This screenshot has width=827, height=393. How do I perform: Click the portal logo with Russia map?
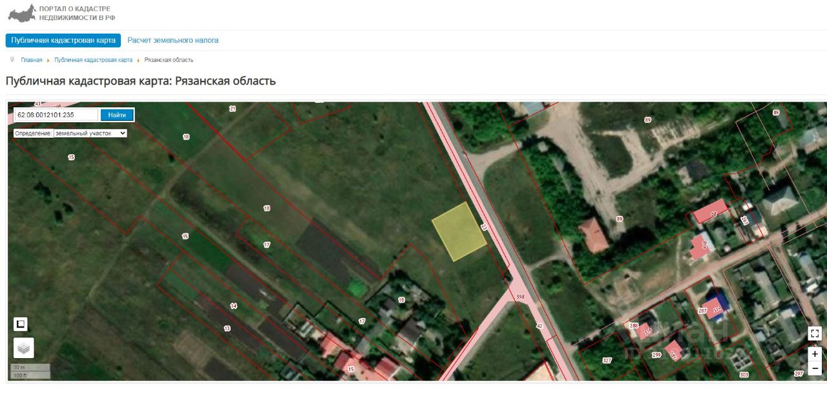click(21, 13)
